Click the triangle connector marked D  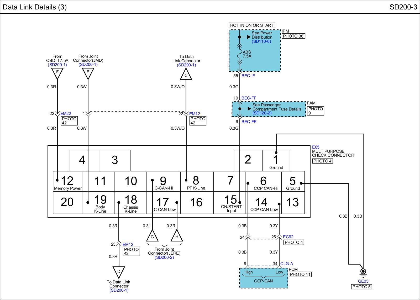point(119,272)
